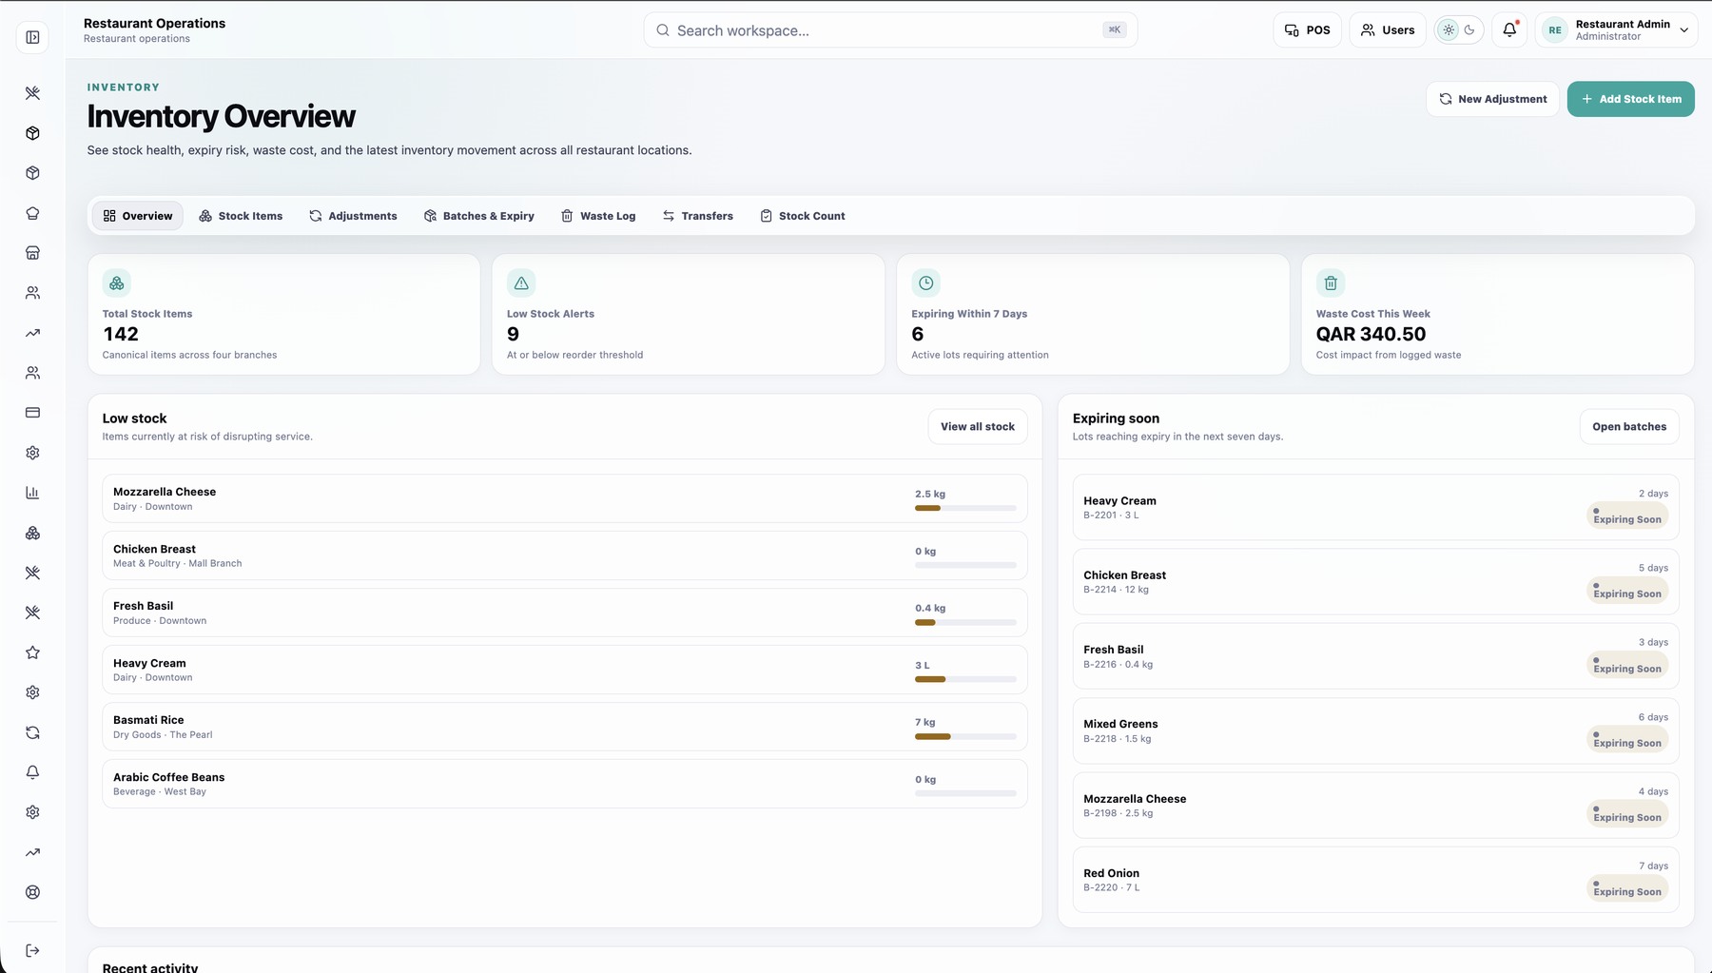The height and width of the screenshot is (973, 1712).
Task: Open the Stock Count tab
Action: pos(803,216)
